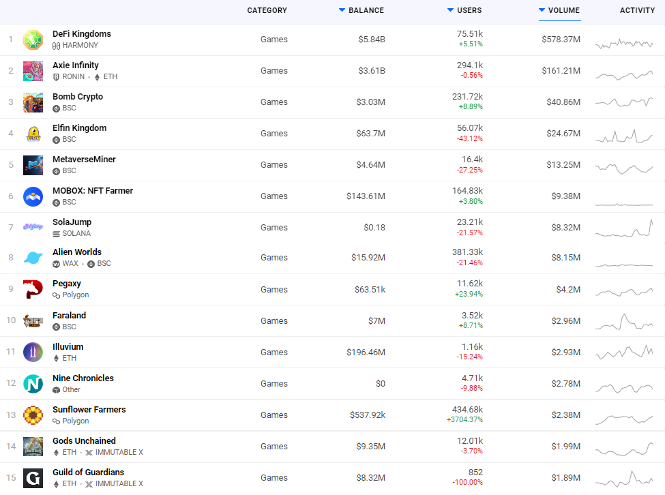The width and height of the screenshot is (665, 495).
Task: Click the Harmony chain icon under DeFi Kingdoms
Action: (56, 46)
